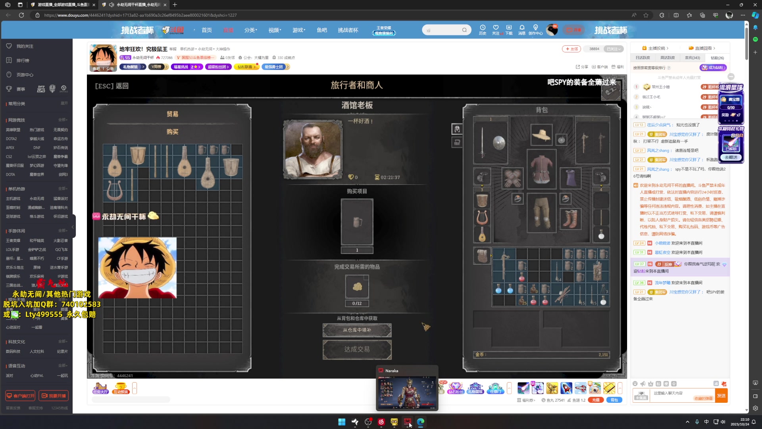This screenshot has height=429, width=762.
Task: Click the page vertical scrollbar
Action: tap(747, 44)
